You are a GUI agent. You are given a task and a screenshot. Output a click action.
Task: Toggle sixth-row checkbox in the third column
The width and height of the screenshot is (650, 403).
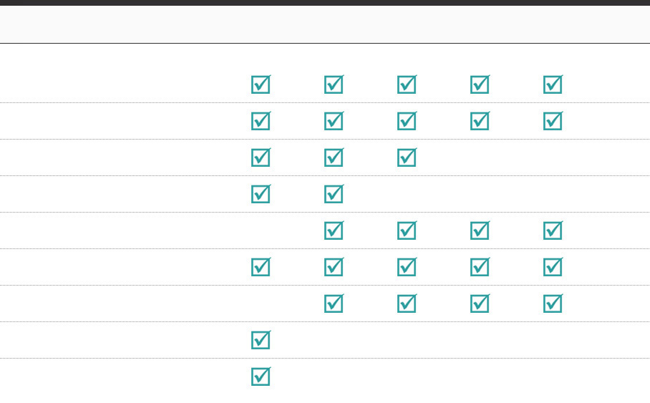(407, 268)
